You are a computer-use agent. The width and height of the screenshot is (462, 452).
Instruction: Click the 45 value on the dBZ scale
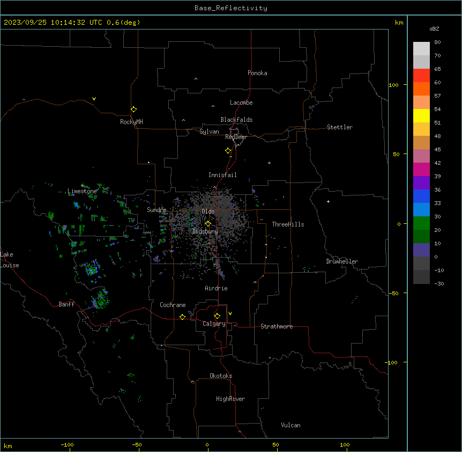pyautogui.click(x=437, y=150)
